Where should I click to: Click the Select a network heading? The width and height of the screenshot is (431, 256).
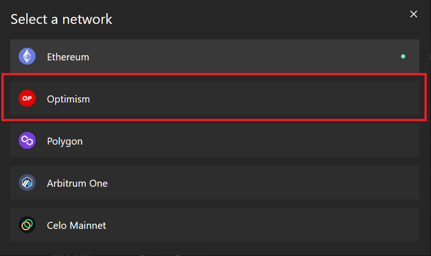coord(61,19)
